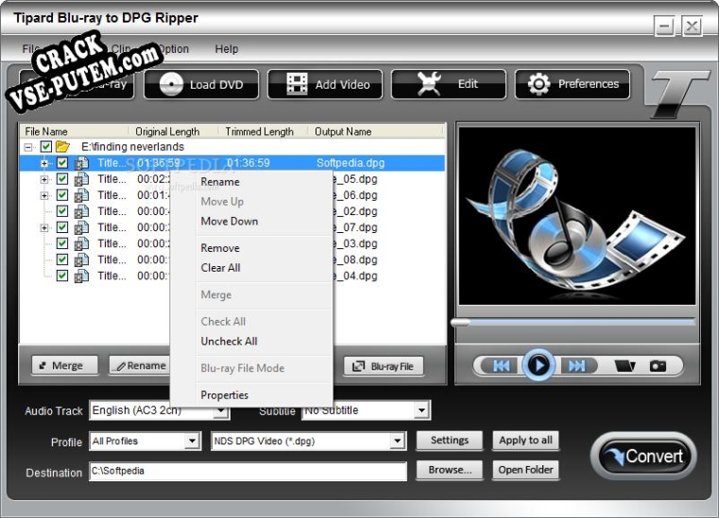Click the Blu-ray File button
The image size is (719, 518).
384,366
